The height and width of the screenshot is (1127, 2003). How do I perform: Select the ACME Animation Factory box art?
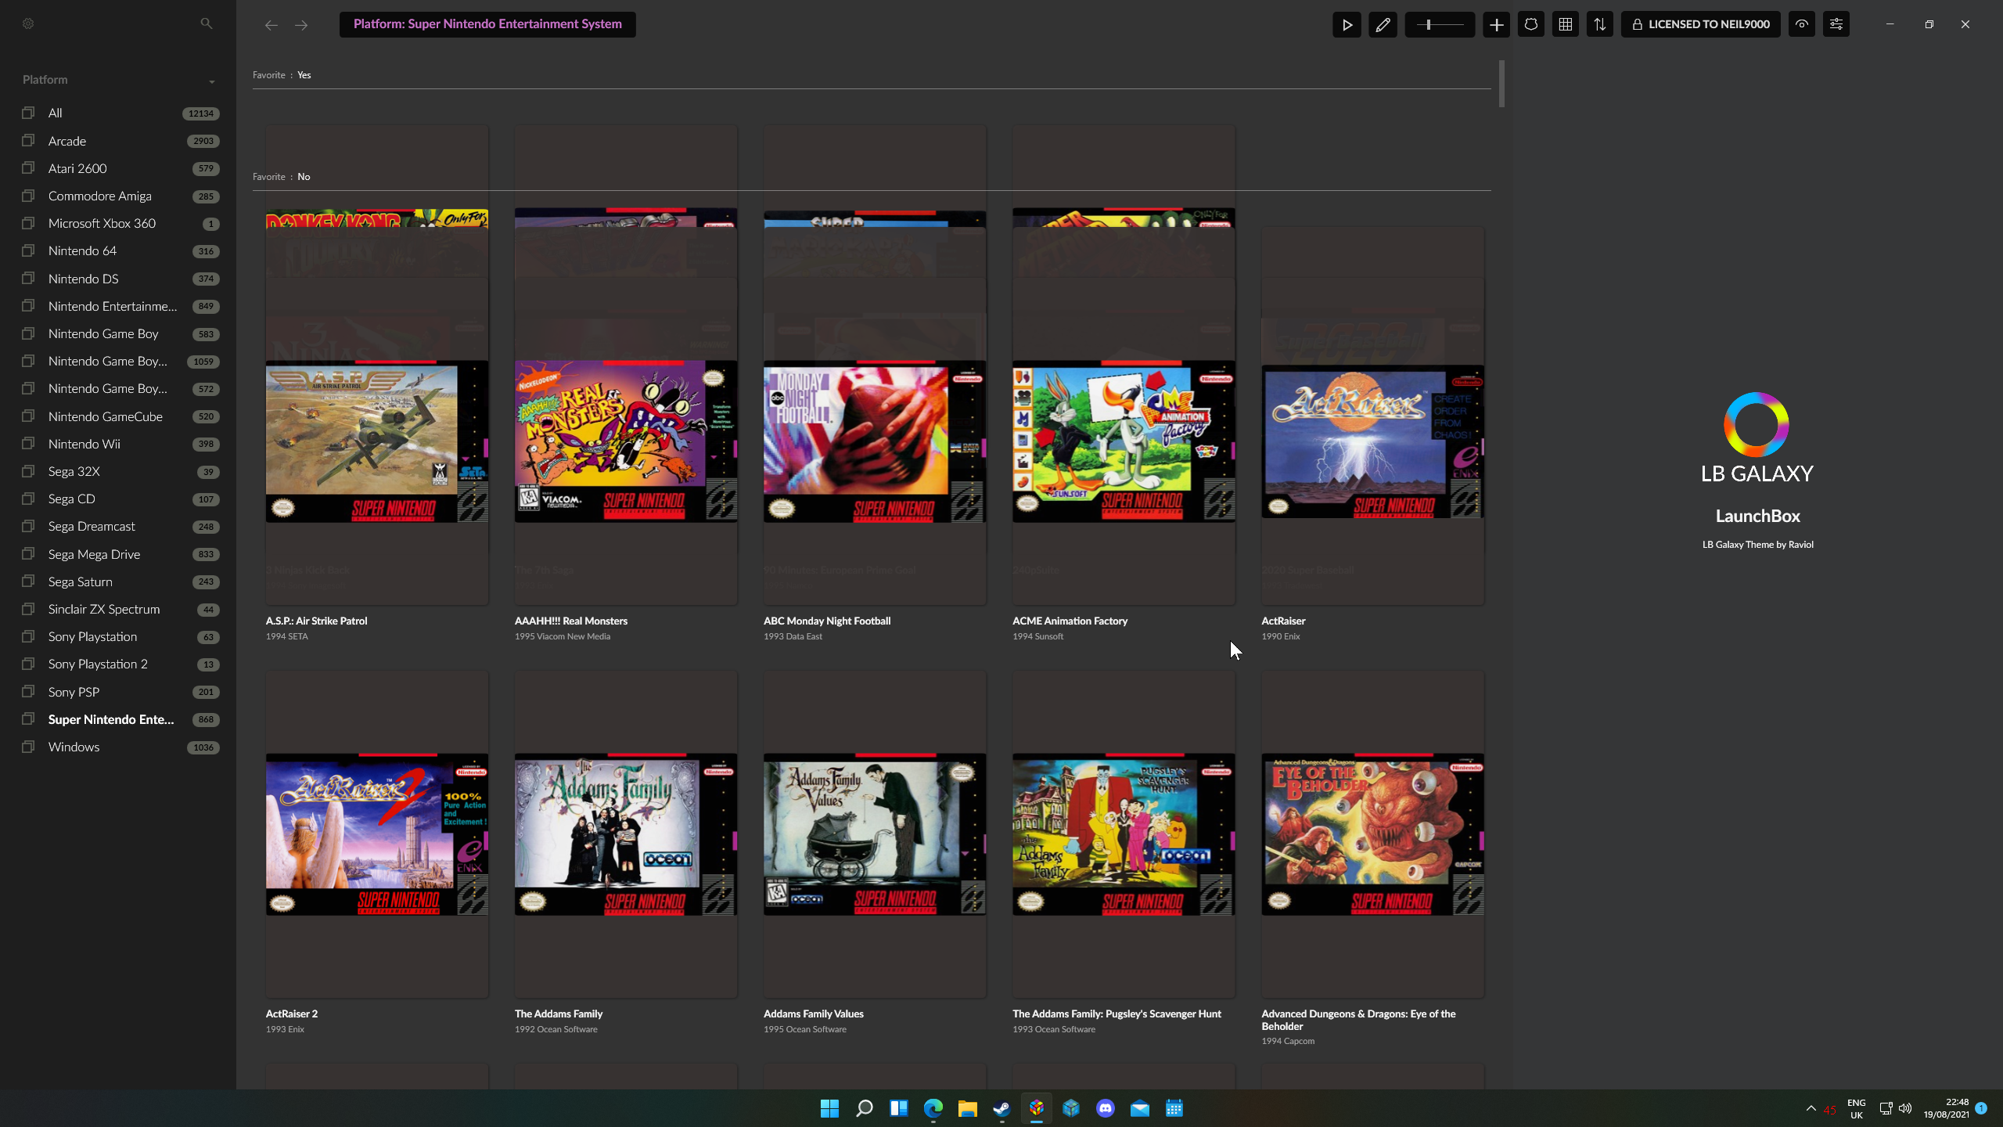[1124, 441]
